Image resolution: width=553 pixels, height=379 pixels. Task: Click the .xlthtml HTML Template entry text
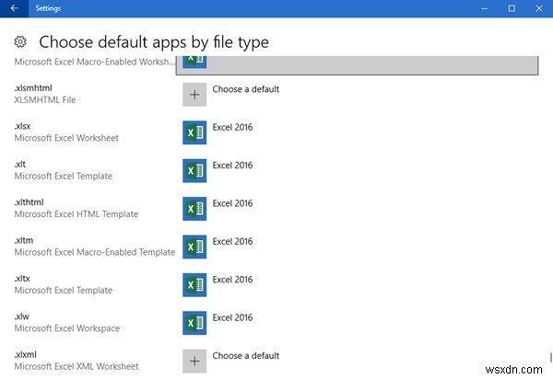[x=76, y=213]
